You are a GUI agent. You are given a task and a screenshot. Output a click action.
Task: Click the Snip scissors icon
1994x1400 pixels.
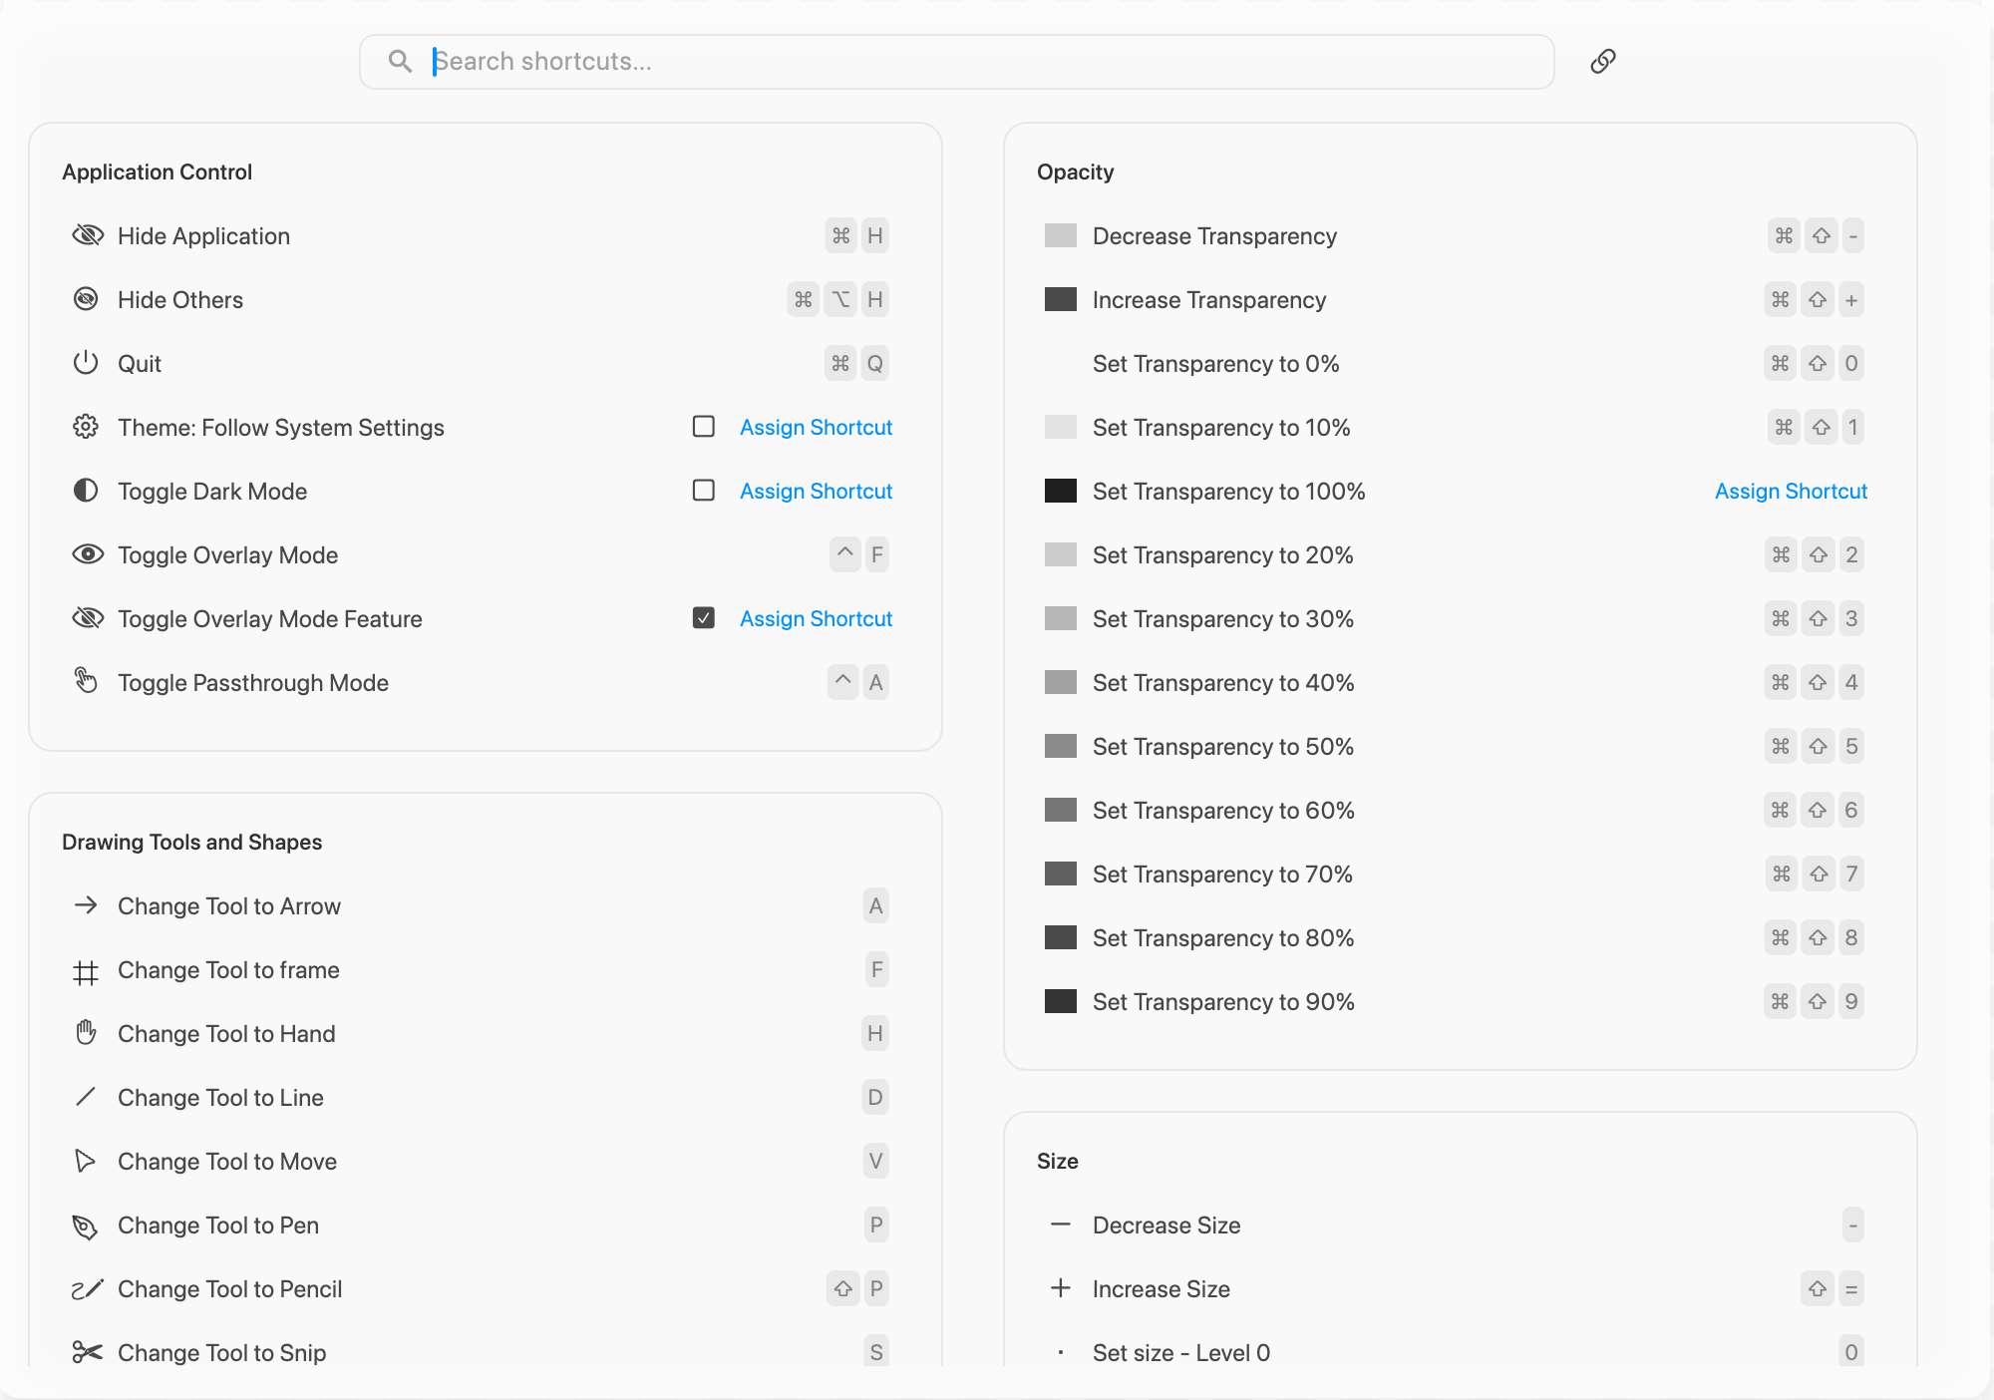point(88,1352)
